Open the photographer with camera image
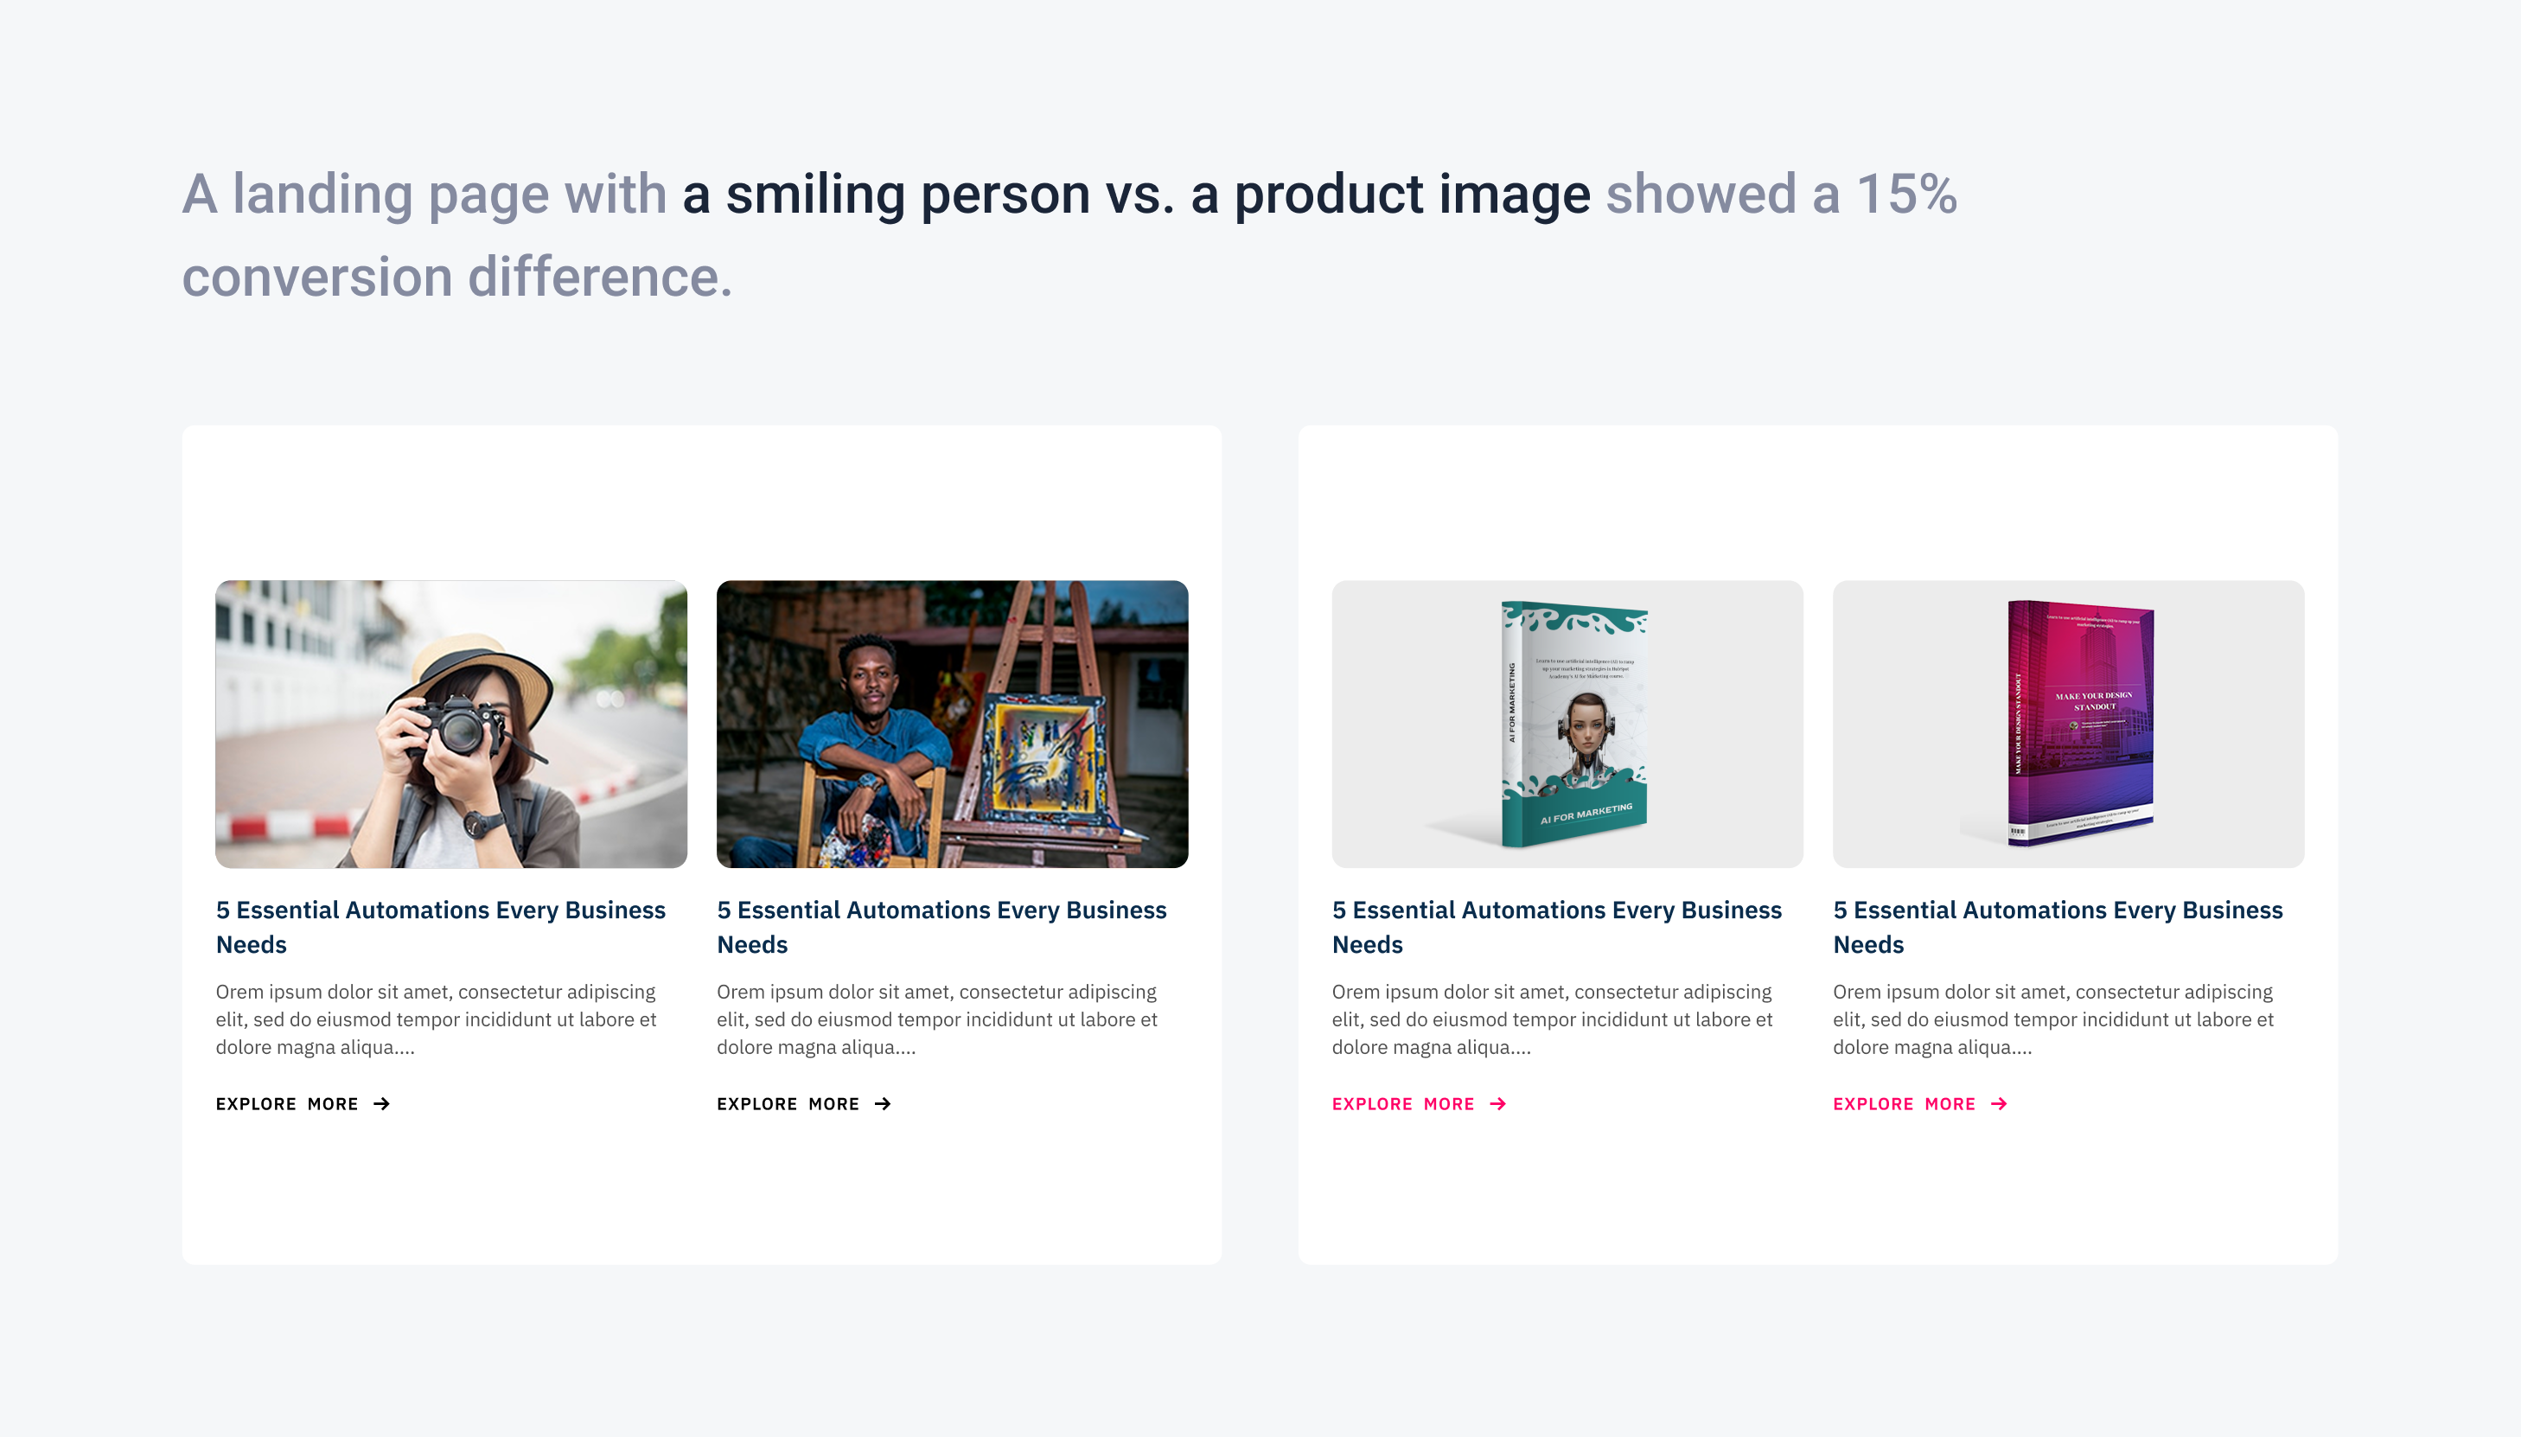Image resolution: width=2521 pixels, height=1437 pixels. click(451, 724)
